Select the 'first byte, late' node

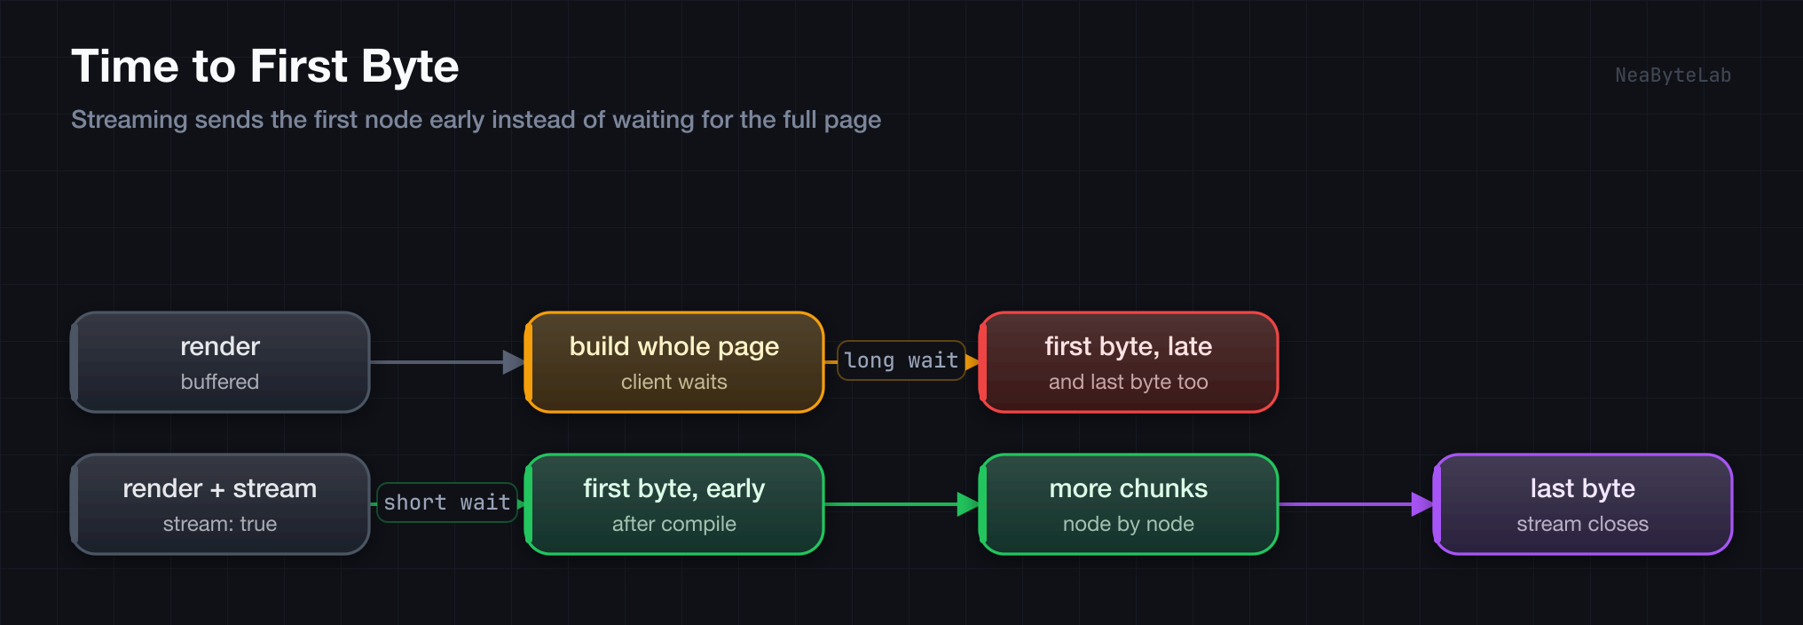[1129, 362]
